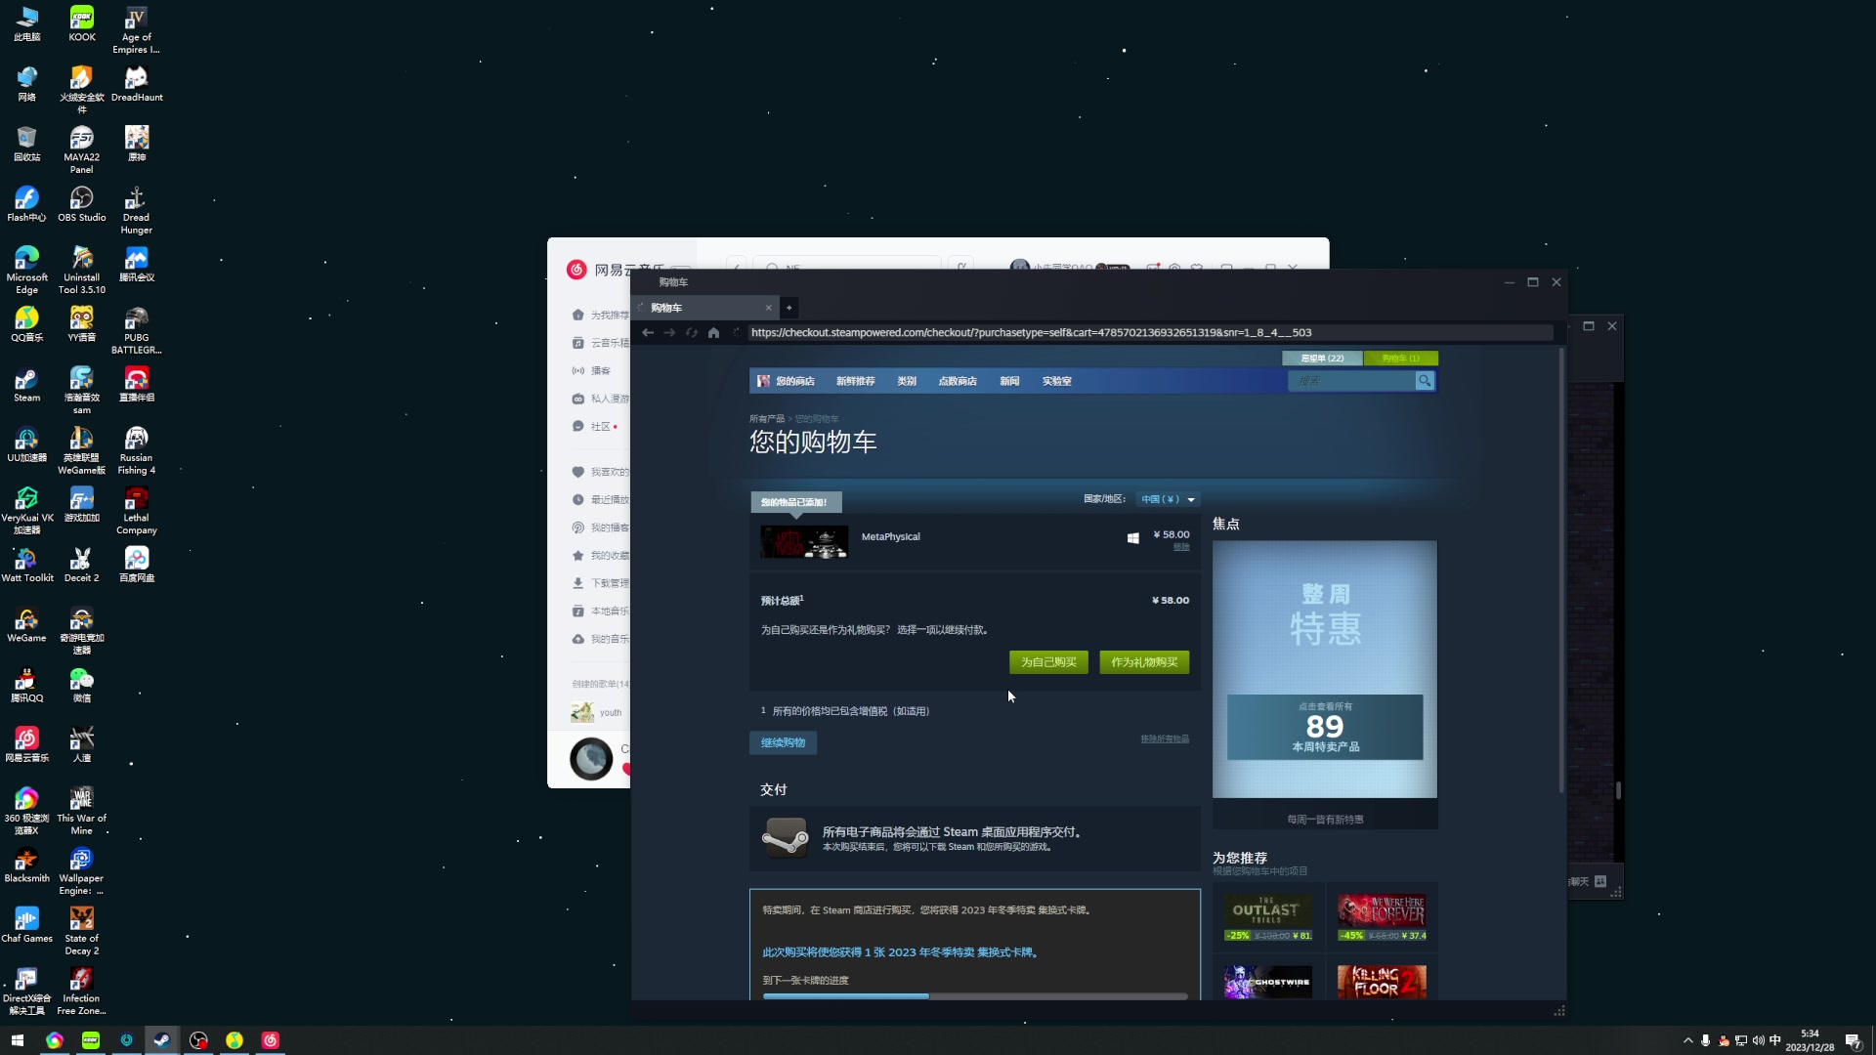Click the checkout URL address bar
The height and width of the screenshot is (1055, 1876).
coord(1150,333)
